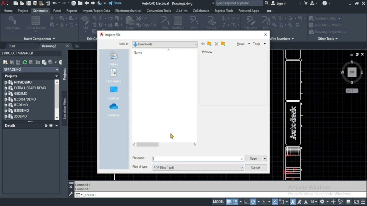Toggle drawing grid display in status bar
The width and height of the screenshot is (367, 206).
pos(229,202)
